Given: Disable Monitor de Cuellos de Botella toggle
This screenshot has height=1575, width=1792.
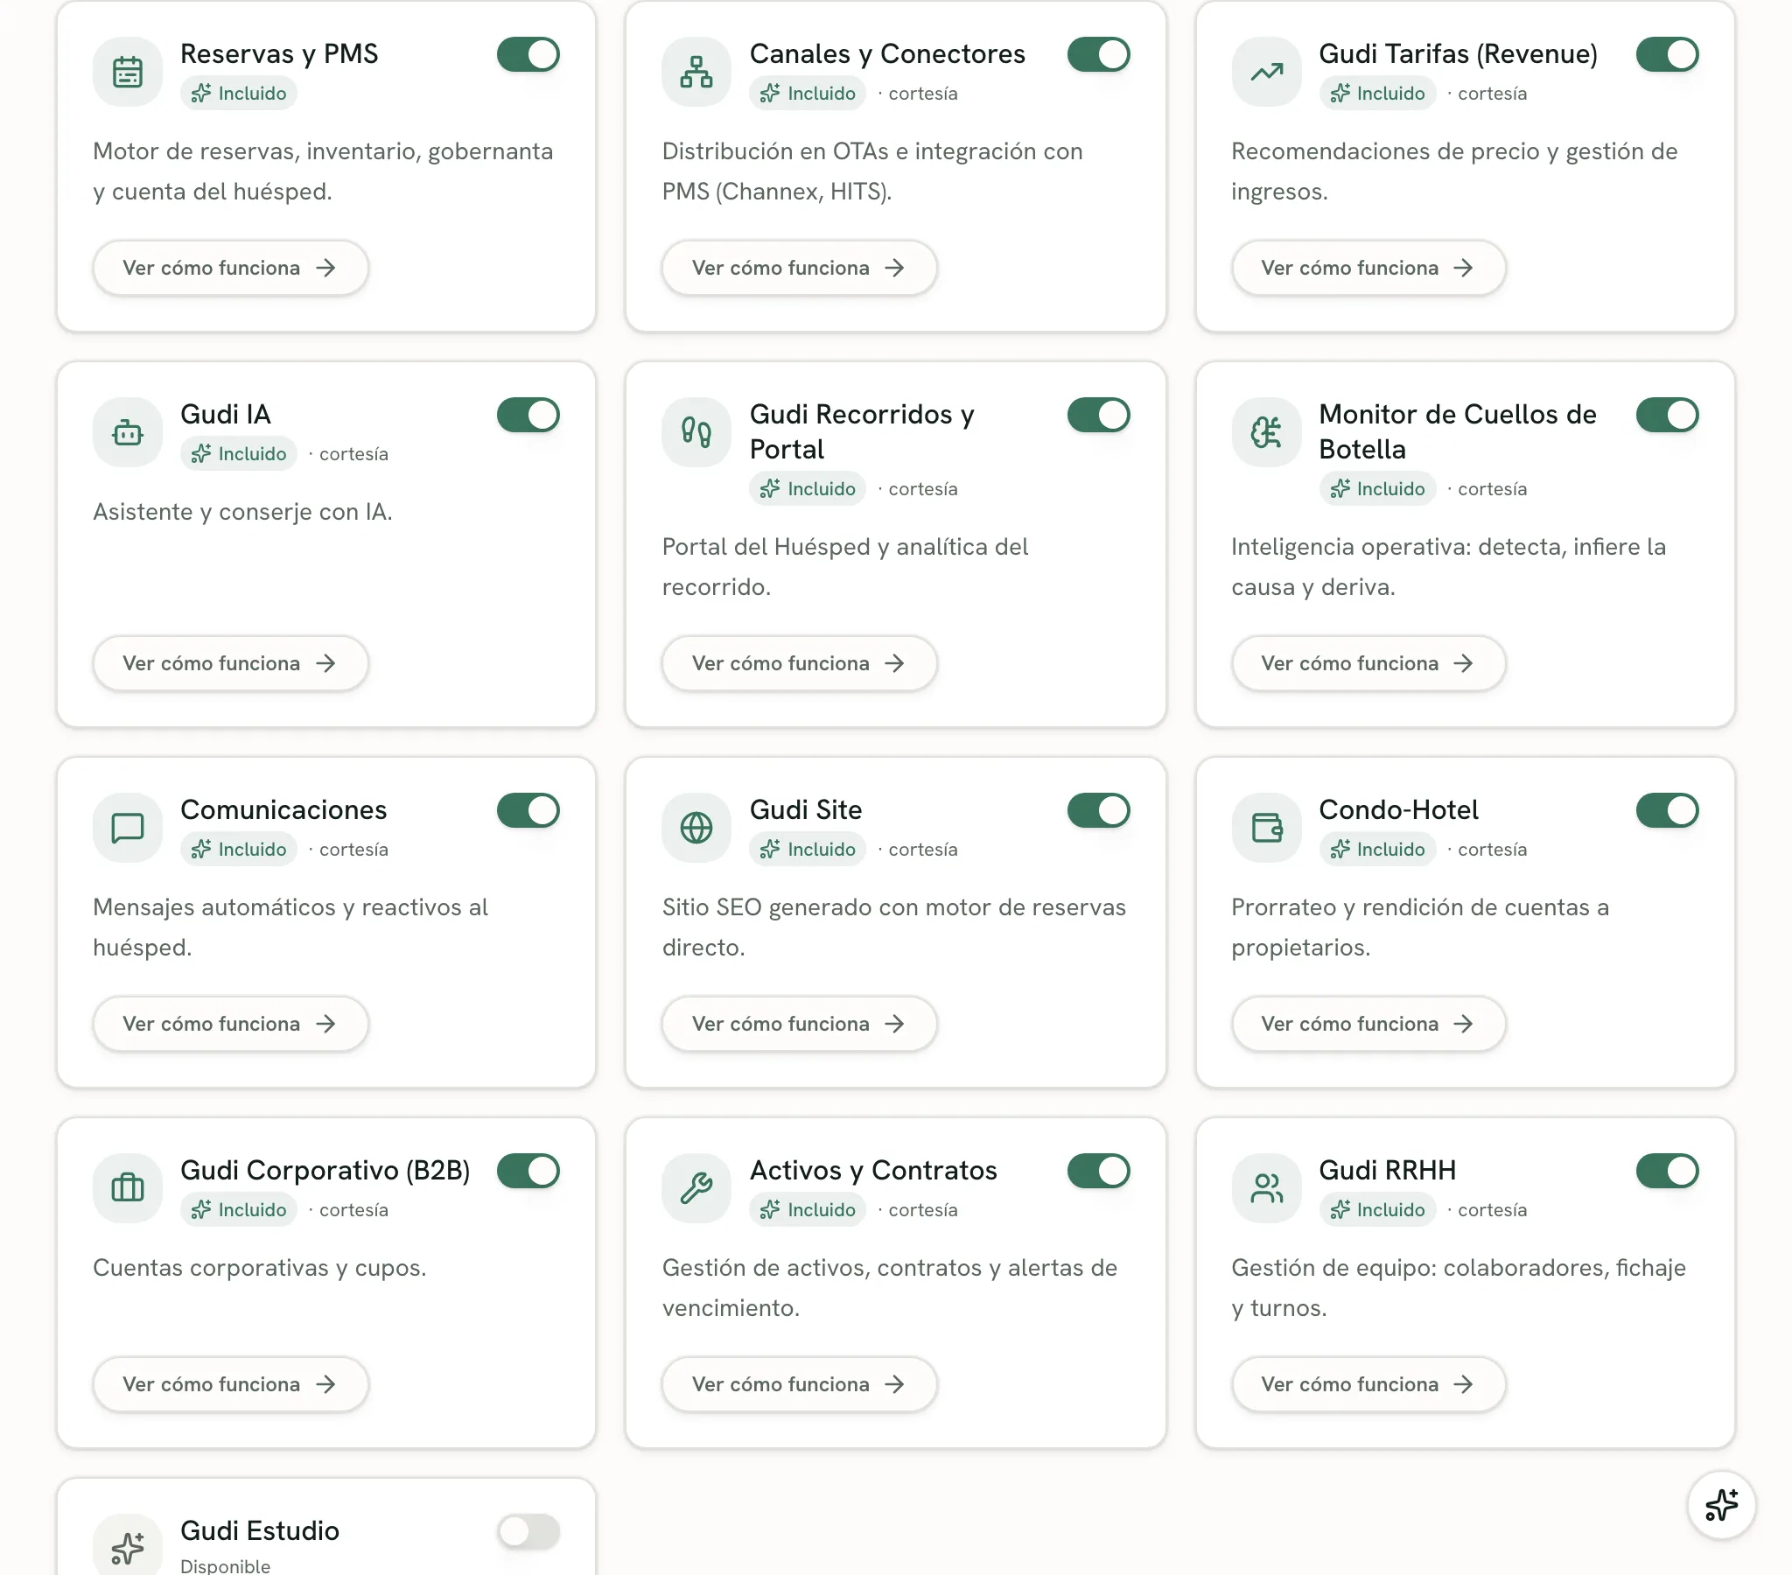Looking at the screenshot, I should point(1668,415).
